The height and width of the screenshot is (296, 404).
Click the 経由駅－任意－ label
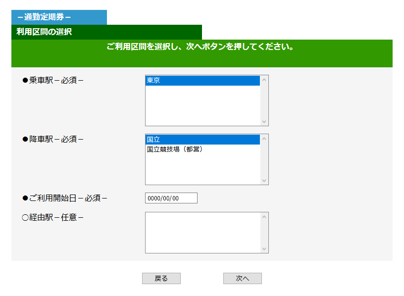53,218
